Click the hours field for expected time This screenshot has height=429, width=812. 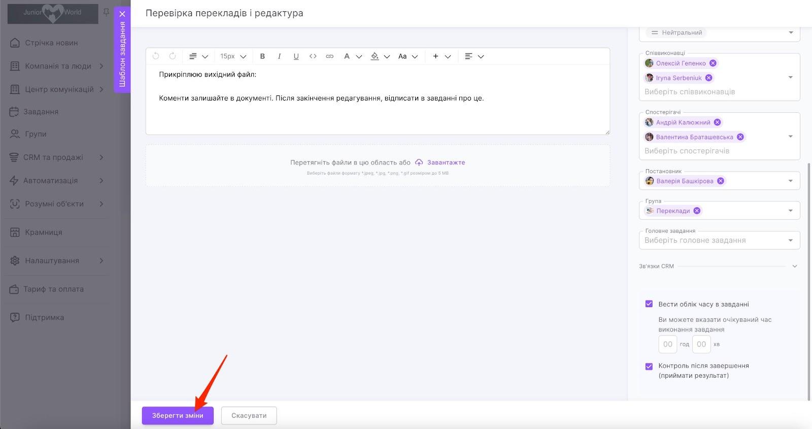[668, 344]
